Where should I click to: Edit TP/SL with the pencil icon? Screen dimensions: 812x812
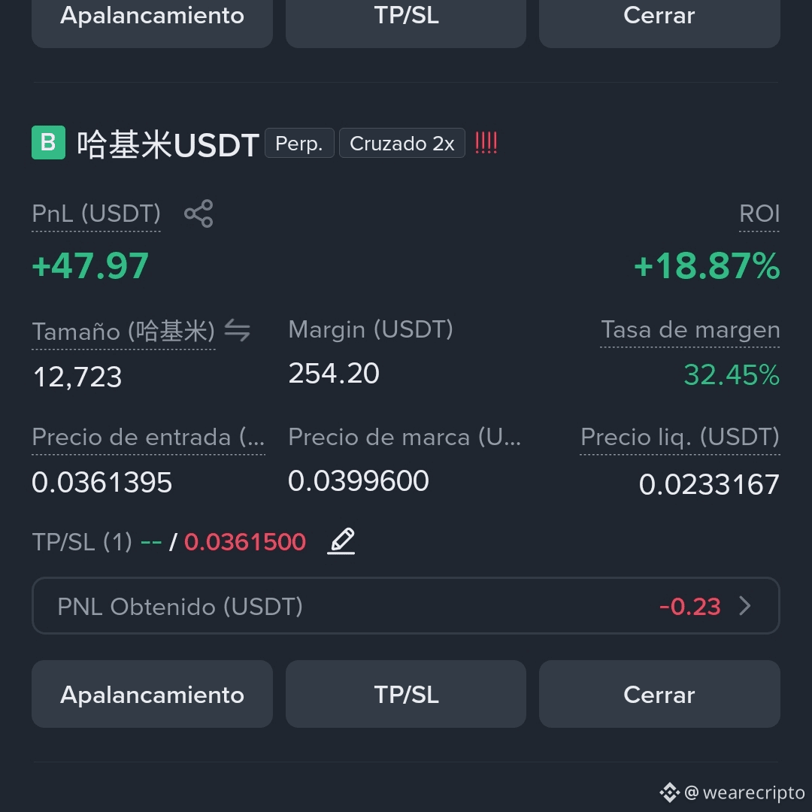click(341, 541)
